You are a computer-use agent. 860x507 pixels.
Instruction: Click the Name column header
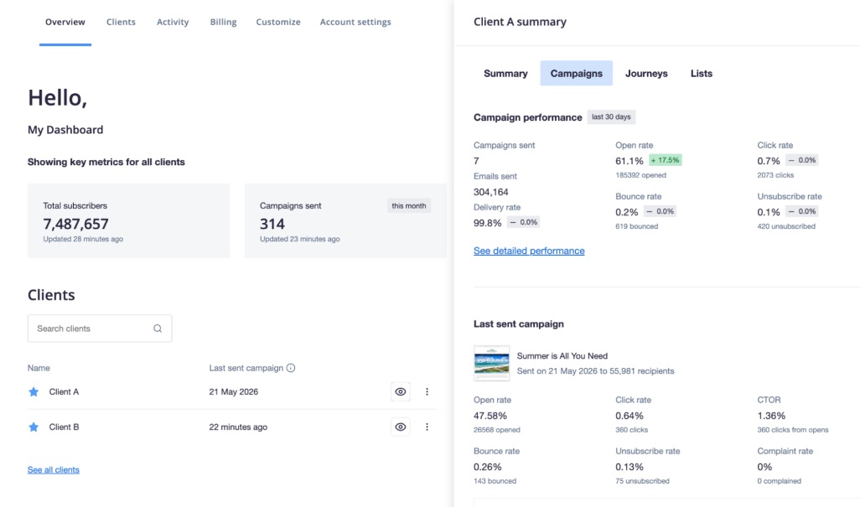[x=39, y=368]
